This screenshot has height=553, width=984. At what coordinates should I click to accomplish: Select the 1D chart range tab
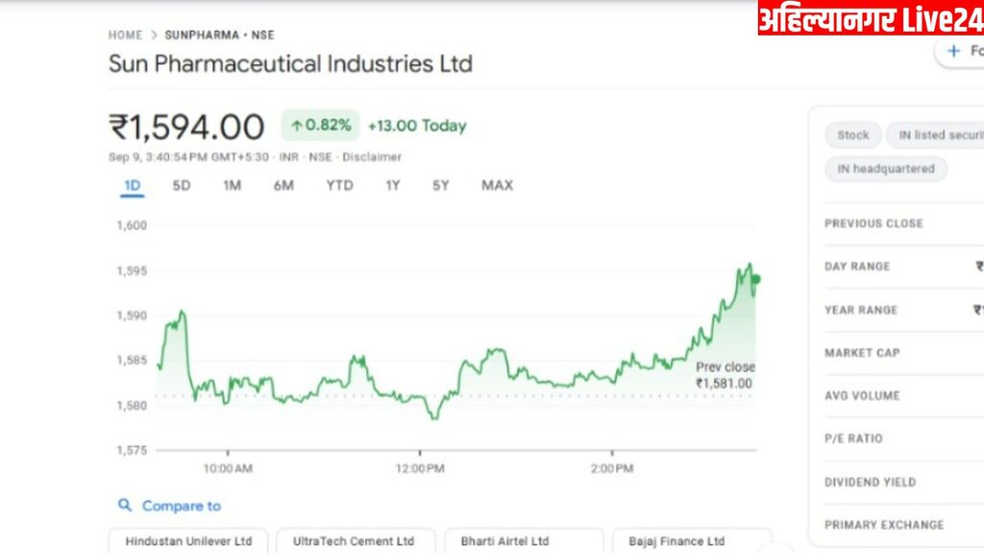click(132, 185)
